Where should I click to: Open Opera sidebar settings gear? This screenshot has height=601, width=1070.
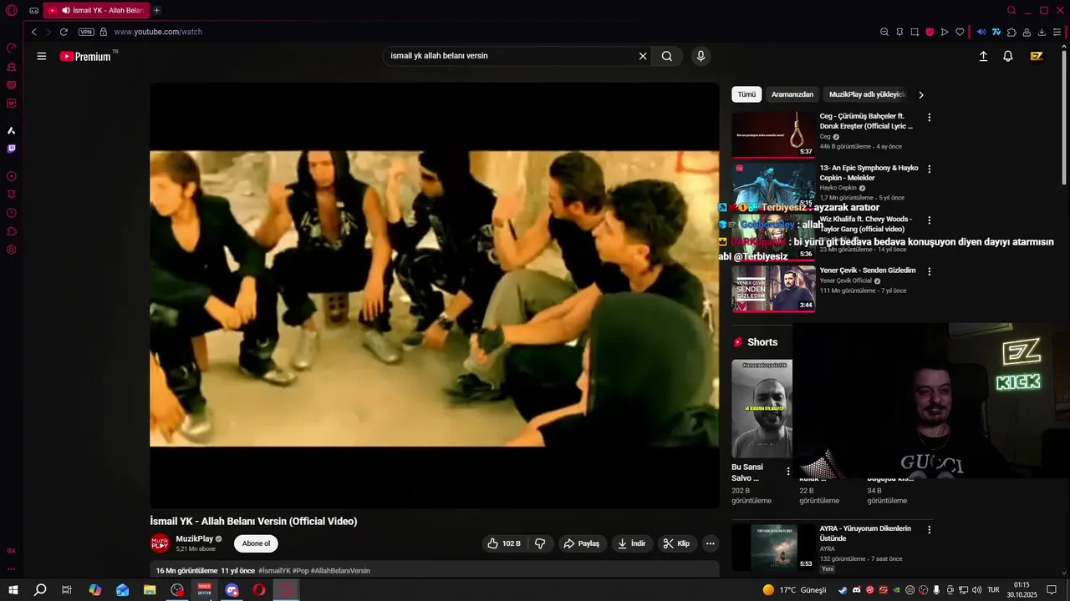click(x=12, y=250)
